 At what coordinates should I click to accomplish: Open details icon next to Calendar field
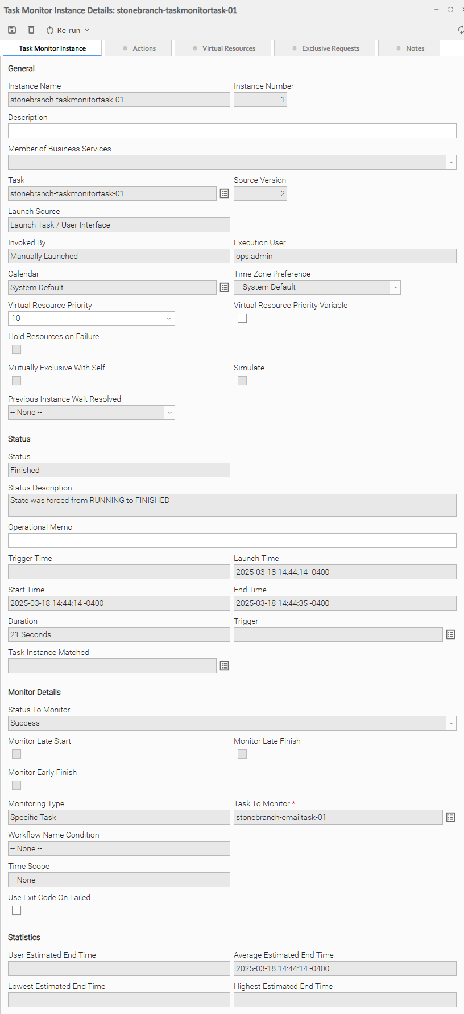pyautogui.click(x=225, y=288)
